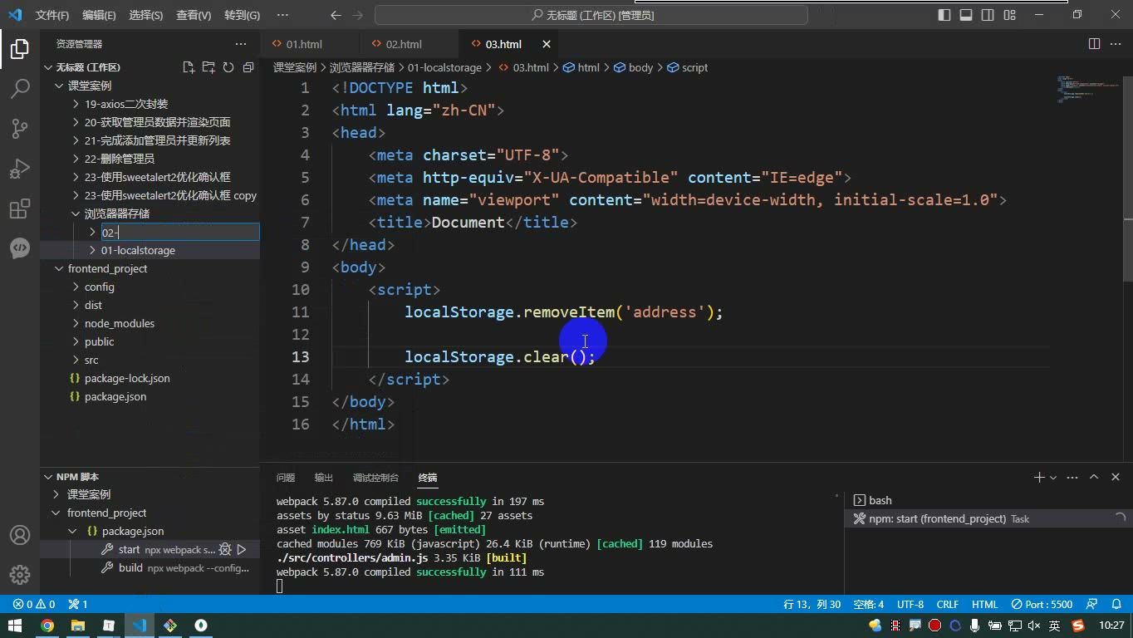Open Chrome from the Windows taskbar

[47, 626]
